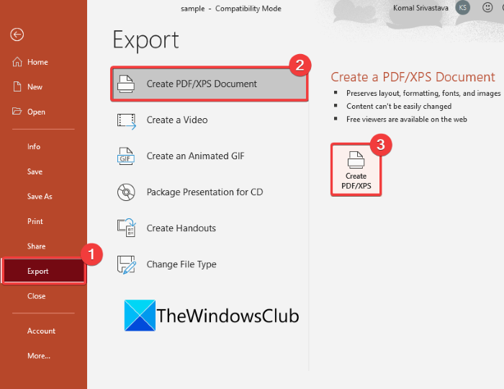
Task: Click 'Preserves layout, formatting, fonts, and images' text
Action: click(423, 93)
